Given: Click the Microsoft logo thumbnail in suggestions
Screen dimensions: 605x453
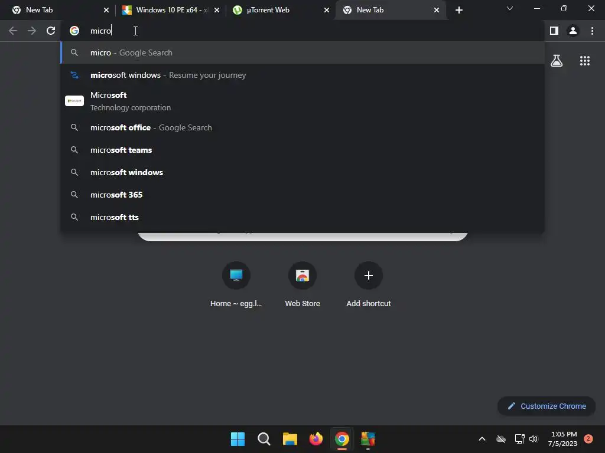Looking at the screenshot, I should (74, 101).
